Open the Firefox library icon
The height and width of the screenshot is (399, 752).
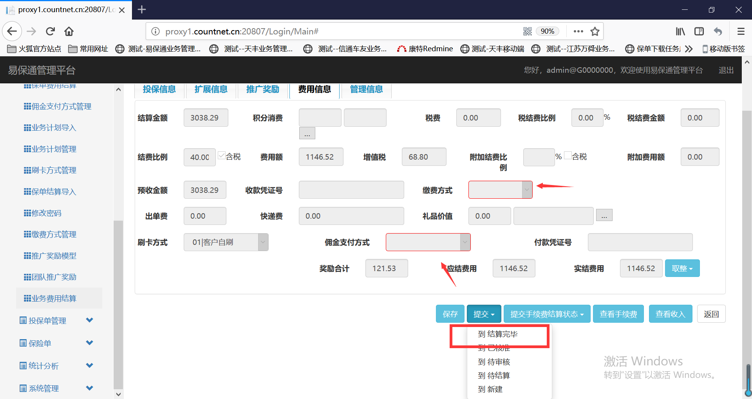680,31
